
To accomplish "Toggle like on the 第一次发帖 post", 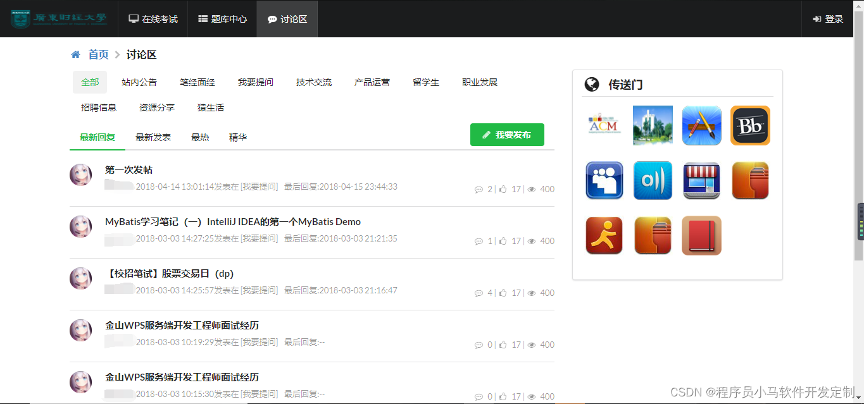I will point(503,188).
